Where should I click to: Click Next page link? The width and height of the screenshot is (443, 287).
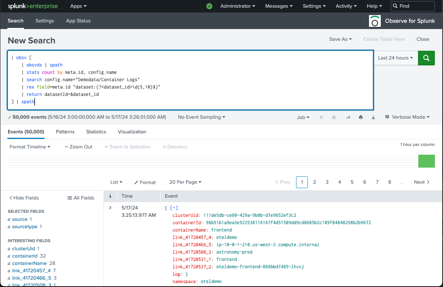422,182
